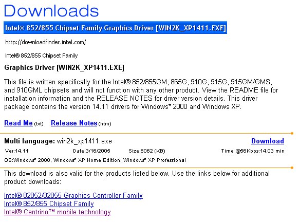This screenshot has height=223, width=299.
Task: Click the Graphics Driver [WIN2K_XP1411.EXE] heading
Action: point(64,67)
